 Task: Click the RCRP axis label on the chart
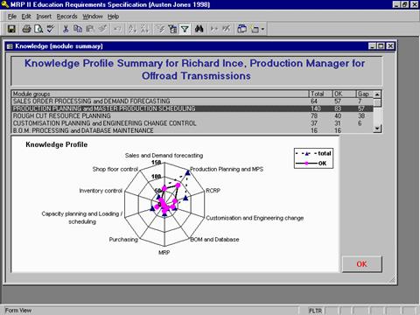(213, 191)
